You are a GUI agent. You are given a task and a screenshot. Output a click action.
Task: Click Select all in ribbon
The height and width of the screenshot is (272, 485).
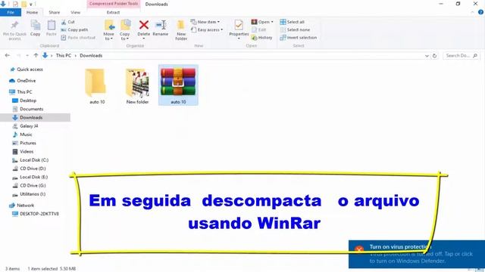click(292, 22)
